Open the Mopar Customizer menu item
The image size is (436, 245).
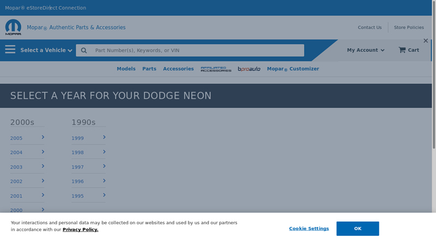click(x=293, y=69)
